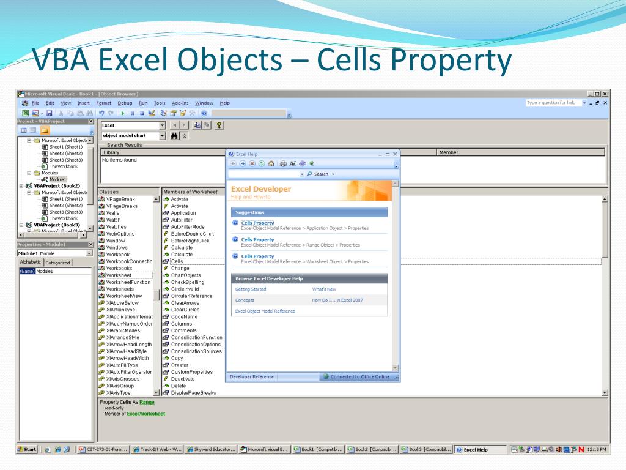Click the Run Sub green play icon
The width and height of the screenshot is (626, 470).
coord(122,113)
